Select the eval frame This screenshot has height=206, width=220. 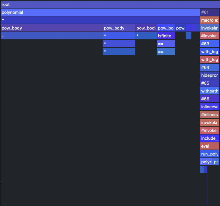coord(210,146)
